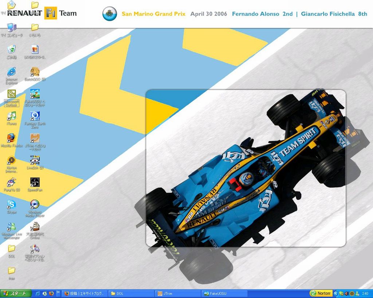Open the Norton globe icon in system tray
The height and width of the screenshot is (298, 373).
352,294
